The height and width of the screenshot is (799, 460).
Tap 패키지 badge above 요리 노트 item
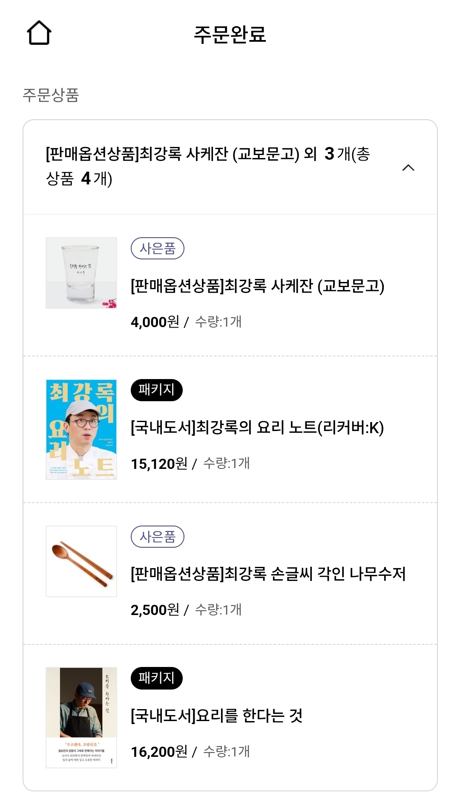[156, 390]
